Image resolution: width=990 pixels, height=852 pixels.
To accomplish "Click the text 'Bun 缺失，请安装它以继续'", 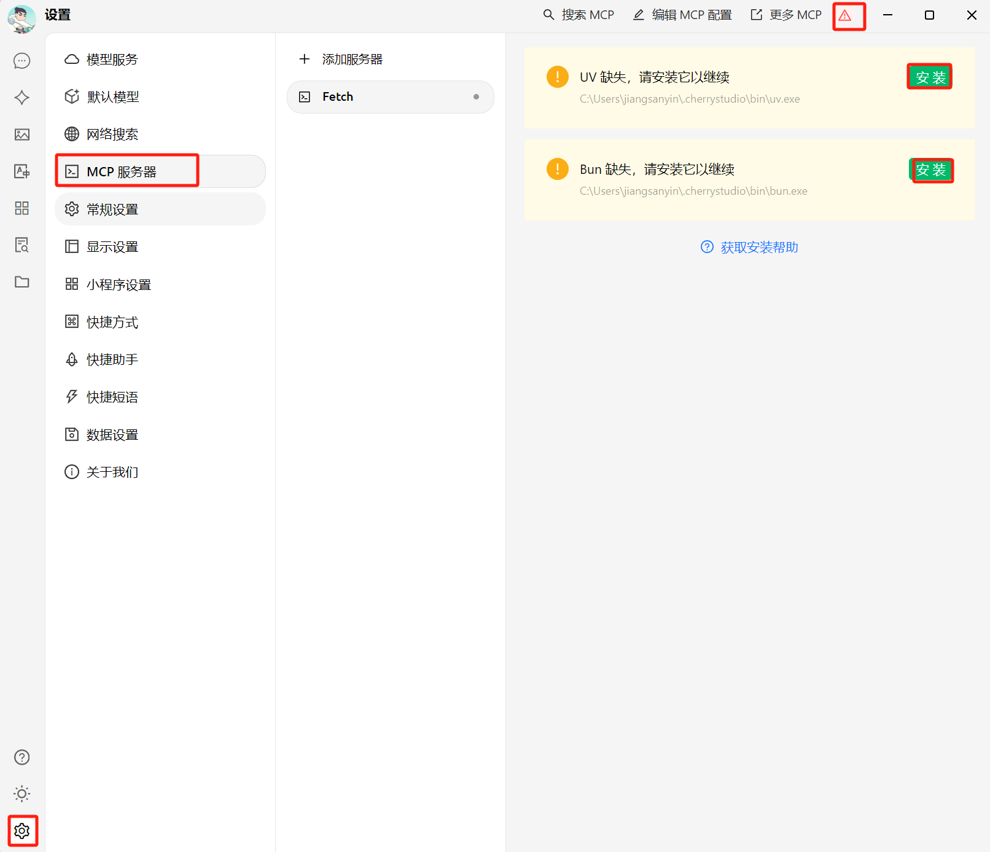I will [x=657, y=170].
